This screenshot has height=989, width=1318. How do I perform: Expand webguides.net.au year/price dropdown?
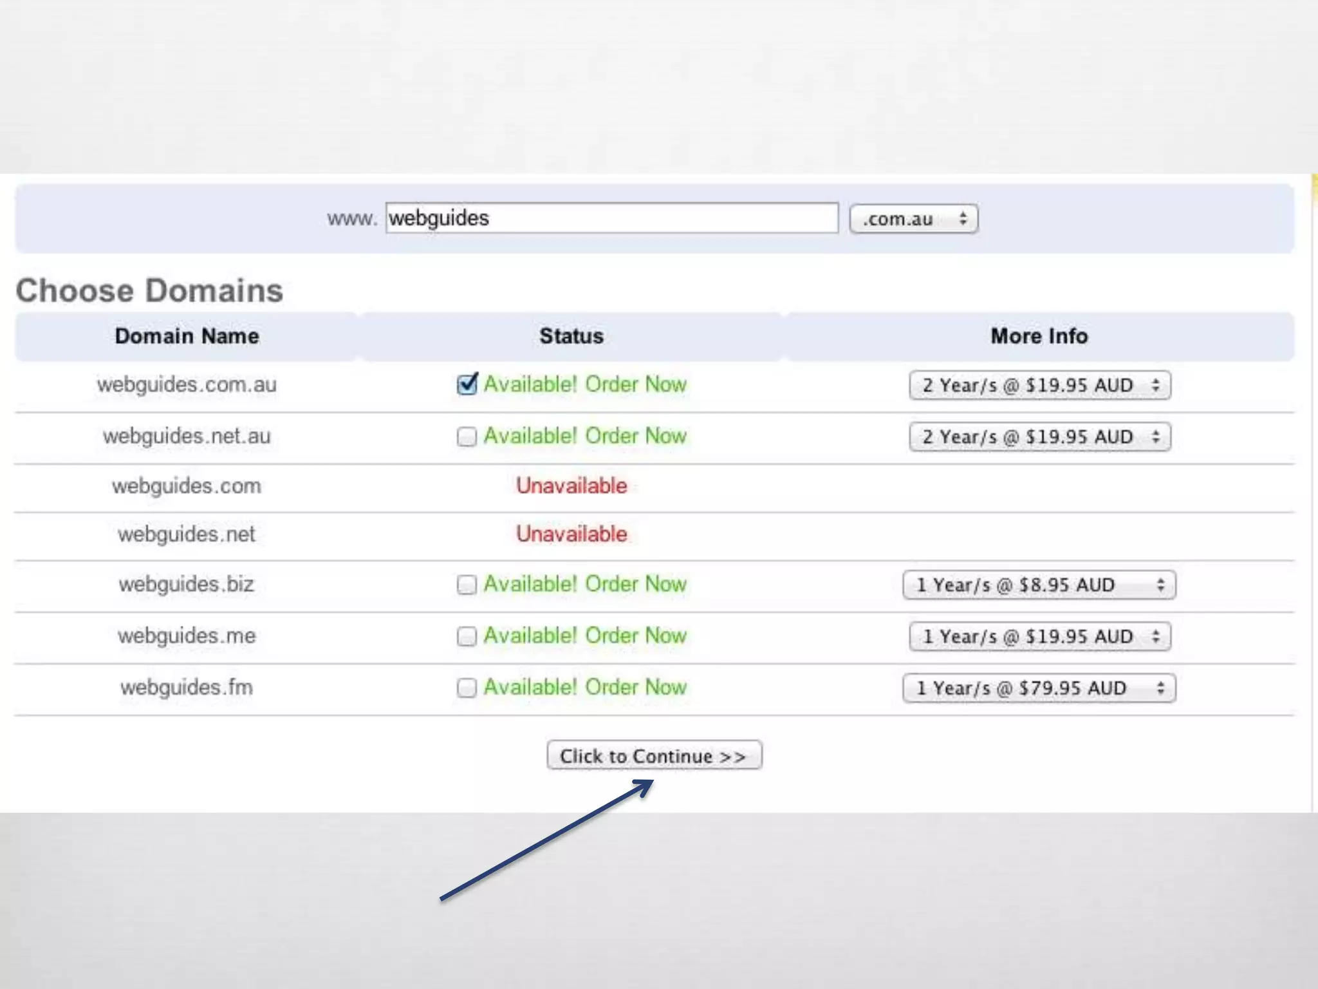[1039, 437]
